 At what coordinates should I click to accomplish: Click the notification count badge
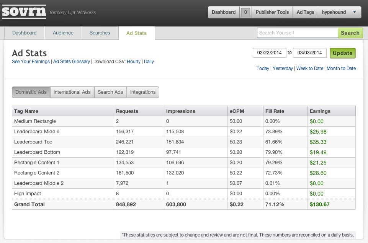(x=245, y=12)
